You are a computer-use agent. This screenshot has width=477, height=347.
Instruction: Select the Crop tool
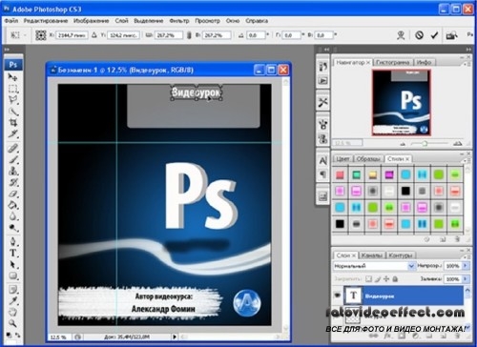[x=12, y=123]
